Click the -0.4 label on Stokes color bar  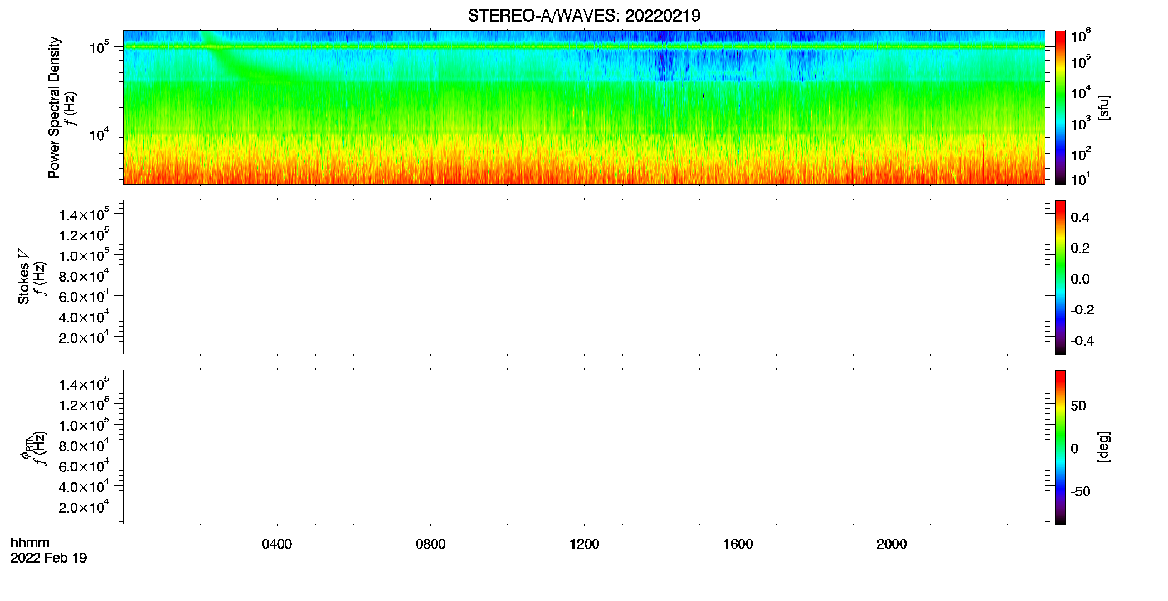(x=1082, y=341)
